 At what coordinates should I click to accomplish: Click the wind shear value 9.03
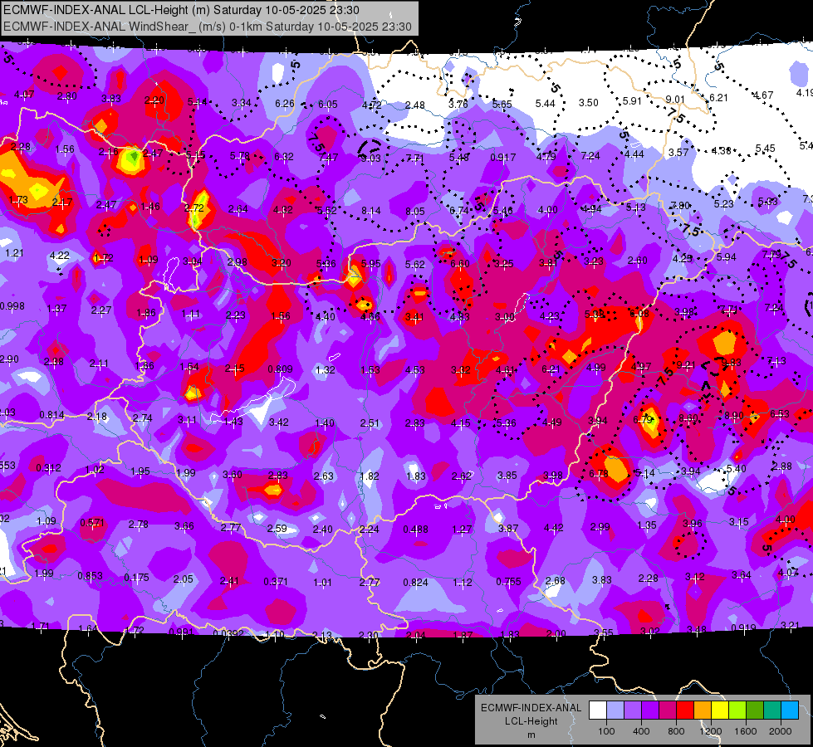[371, 157]
